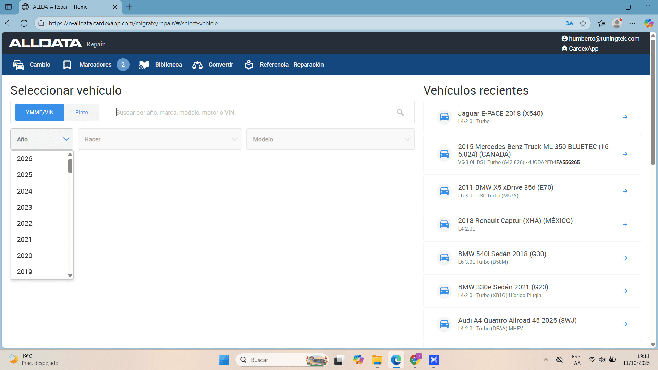Click the CardexApp home icon
The image size is (658, 370).
pos(564,48)
